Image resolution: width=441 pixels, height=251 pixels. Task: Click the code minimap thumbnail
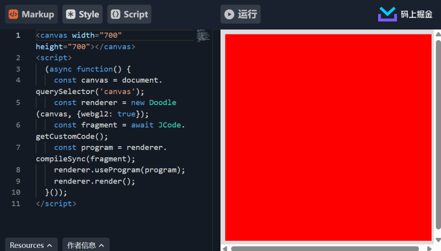click(203, 36)
